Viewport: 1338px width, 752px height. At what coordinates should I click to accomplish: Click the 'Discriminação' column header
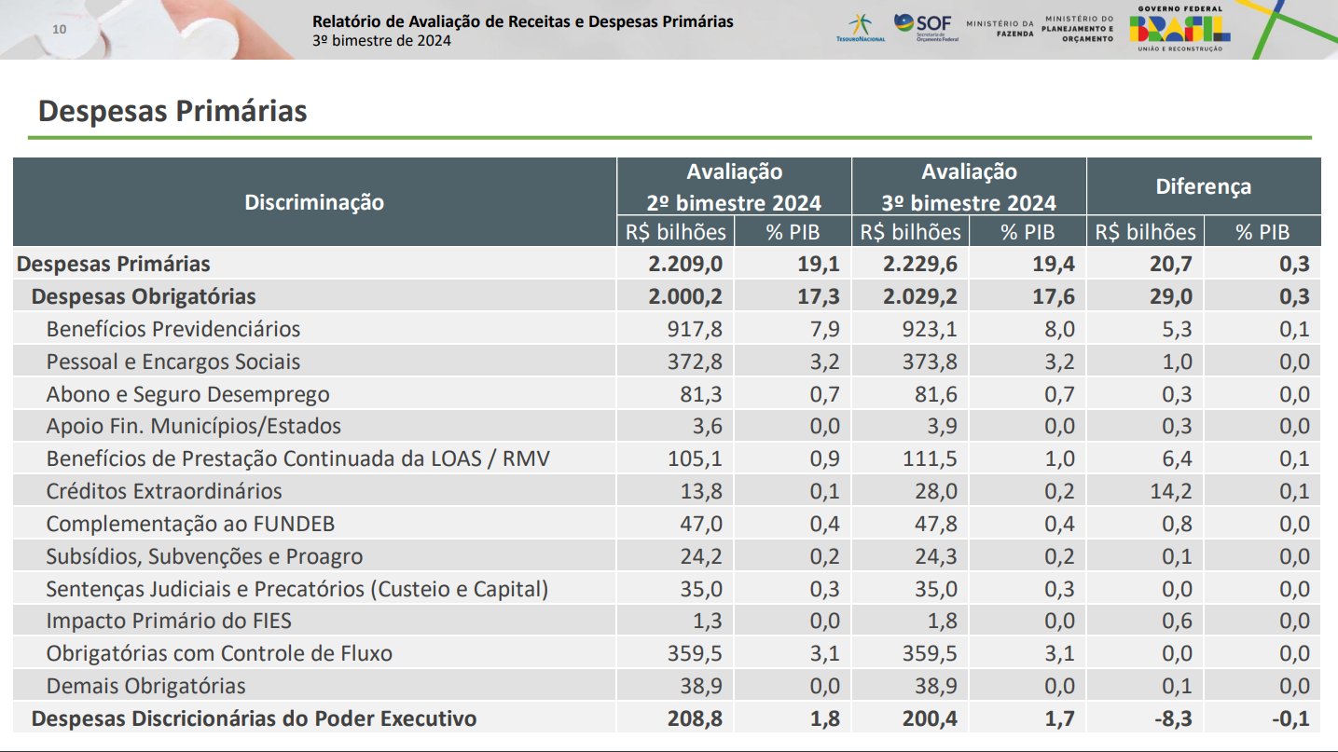(x=314, y=201)
